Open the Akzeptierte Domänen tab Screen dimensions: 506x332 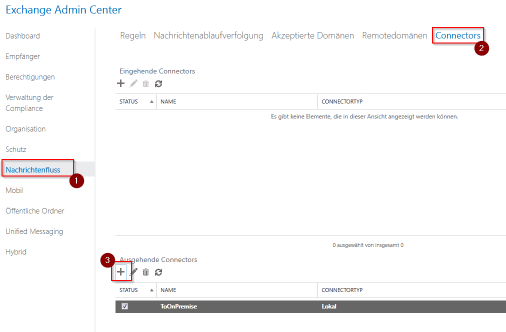click(x=312, y=35)
